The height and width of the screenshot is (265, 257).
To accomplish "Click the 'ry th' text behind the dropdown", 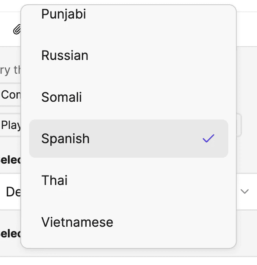I will coord(10,70).
